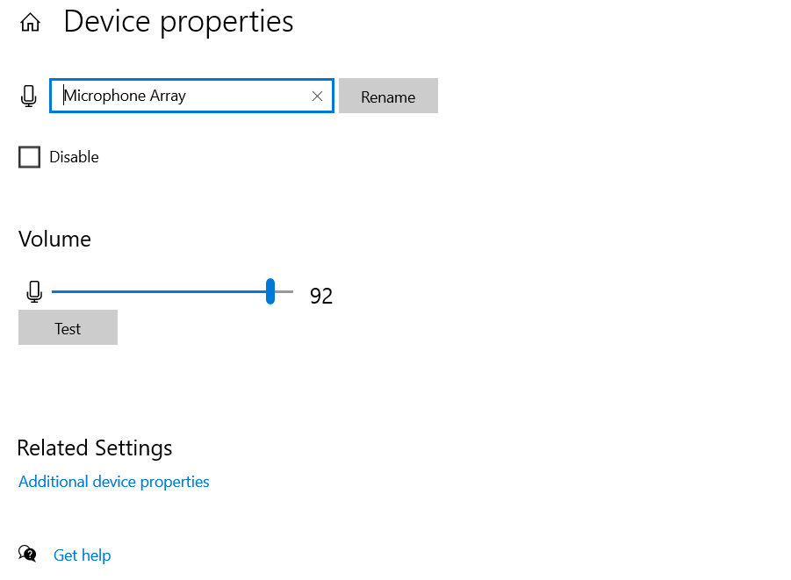Focus the Microphone Array name field
The image size is (791, 580).
[246, 96]
